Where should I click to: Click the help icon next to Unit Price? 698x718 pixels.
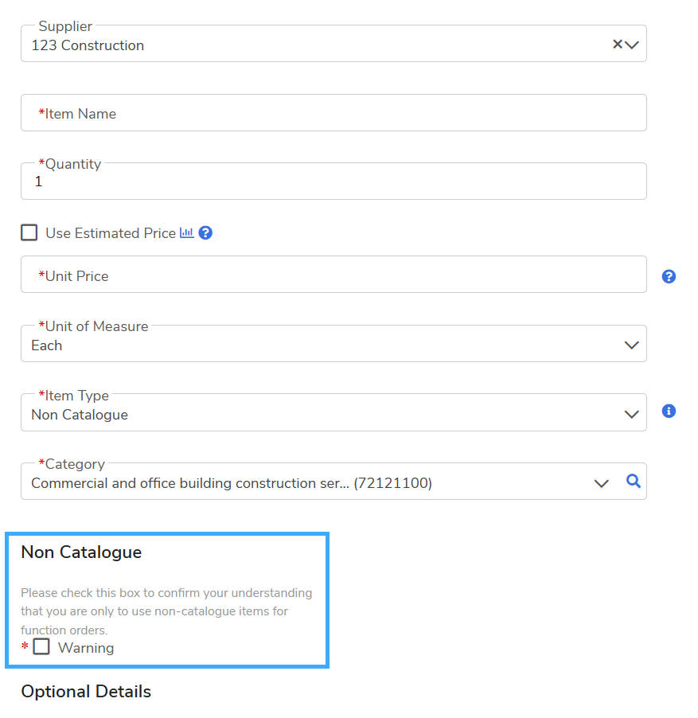pyautogui.click(x=669, y=276)
